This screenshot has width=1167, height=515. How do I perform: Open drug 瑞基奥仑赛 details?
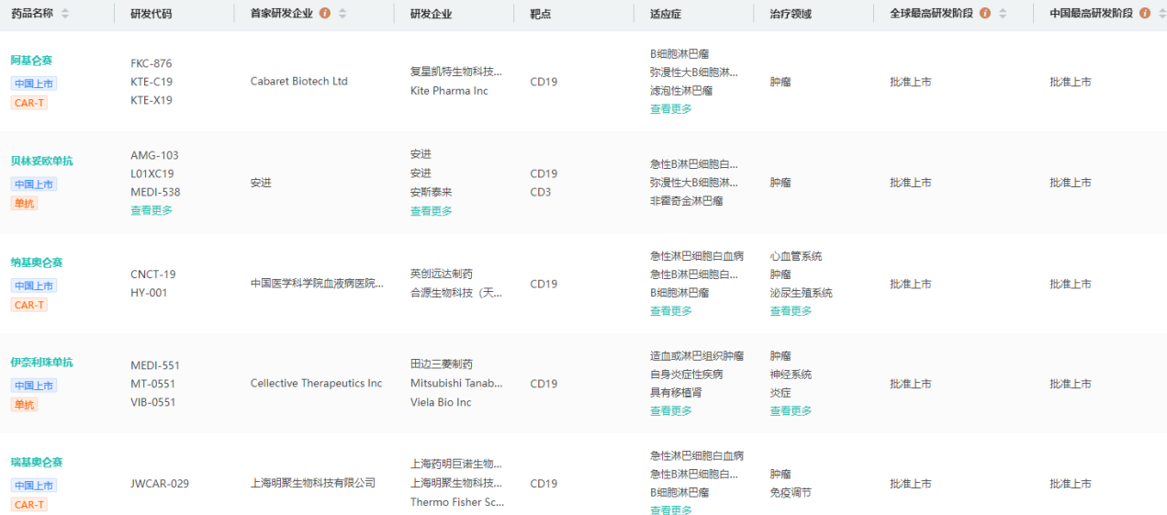37,463
